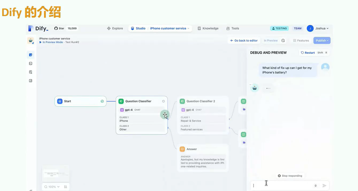Click the In Preview button
Screen dimensions: 358x191
coord(271,41)
